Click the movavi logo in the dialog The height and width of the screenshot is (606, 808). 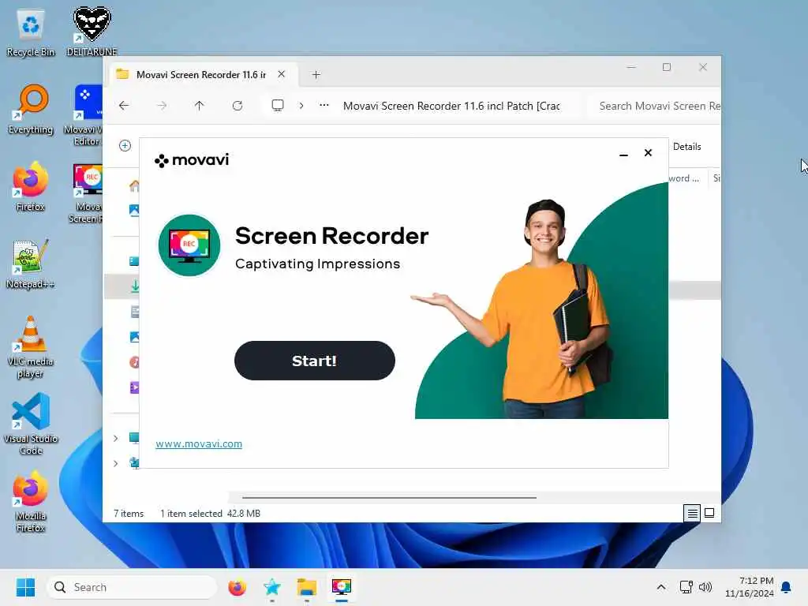[x=192, y=160]
